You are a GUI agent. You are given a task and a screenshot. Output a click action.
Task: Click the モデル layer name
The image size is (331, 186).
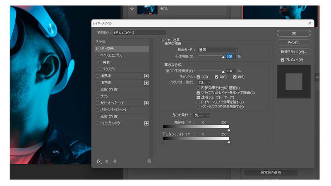(164, 9)
